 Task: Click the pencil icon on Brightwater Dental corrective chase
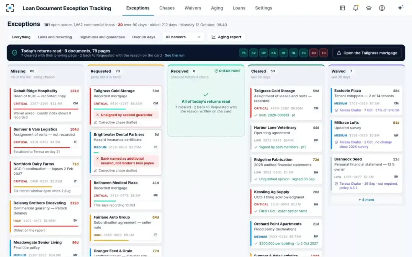(x=95, y=171)
